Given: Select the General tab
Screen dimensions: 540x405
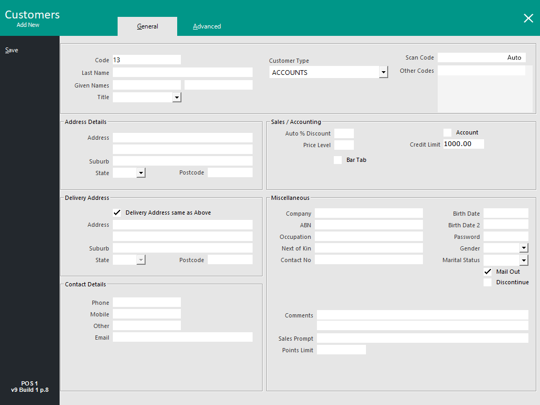Looking at the screenshot, I should click(147, 26).
